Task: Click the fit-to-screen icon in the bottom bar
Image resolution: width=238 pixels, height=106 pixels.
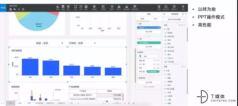Action: (x=134, y=103)
